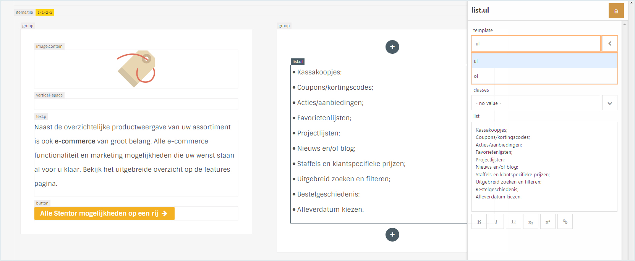Click inside the list text area
The image size is (635, 261).
pos(544,166)
